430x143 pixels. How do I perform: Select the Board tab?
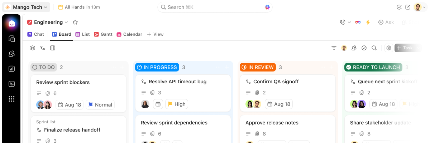[x=62, y=34]
